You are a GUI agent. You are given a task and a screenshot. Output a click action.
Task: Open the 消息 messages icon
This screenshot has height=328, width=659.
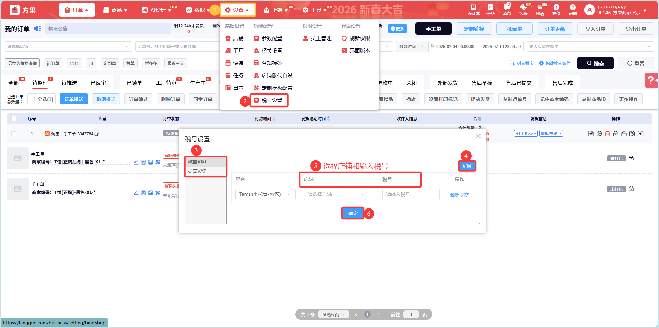coord(507,10)
